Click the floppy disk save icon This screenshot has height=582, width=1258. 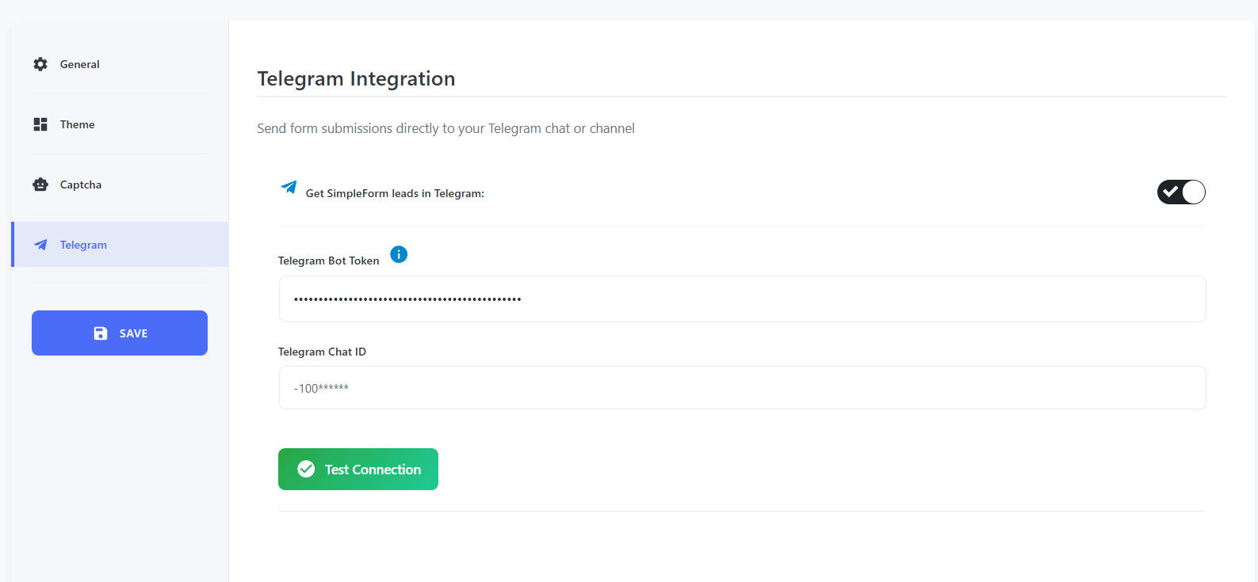pyautogui.click(x=101, y=333)
